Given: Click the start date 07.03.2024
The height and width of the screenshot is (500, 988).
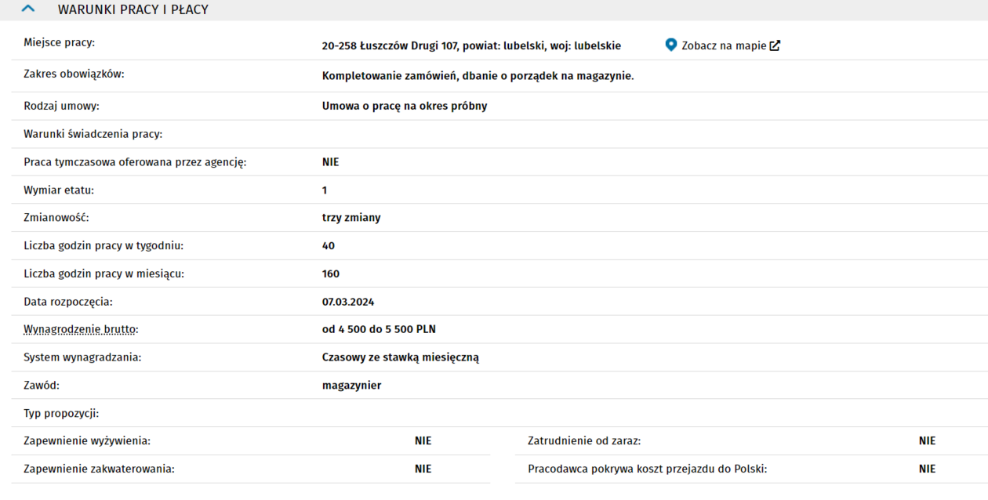Looking at the screenshot, I should tap(347, 302).
